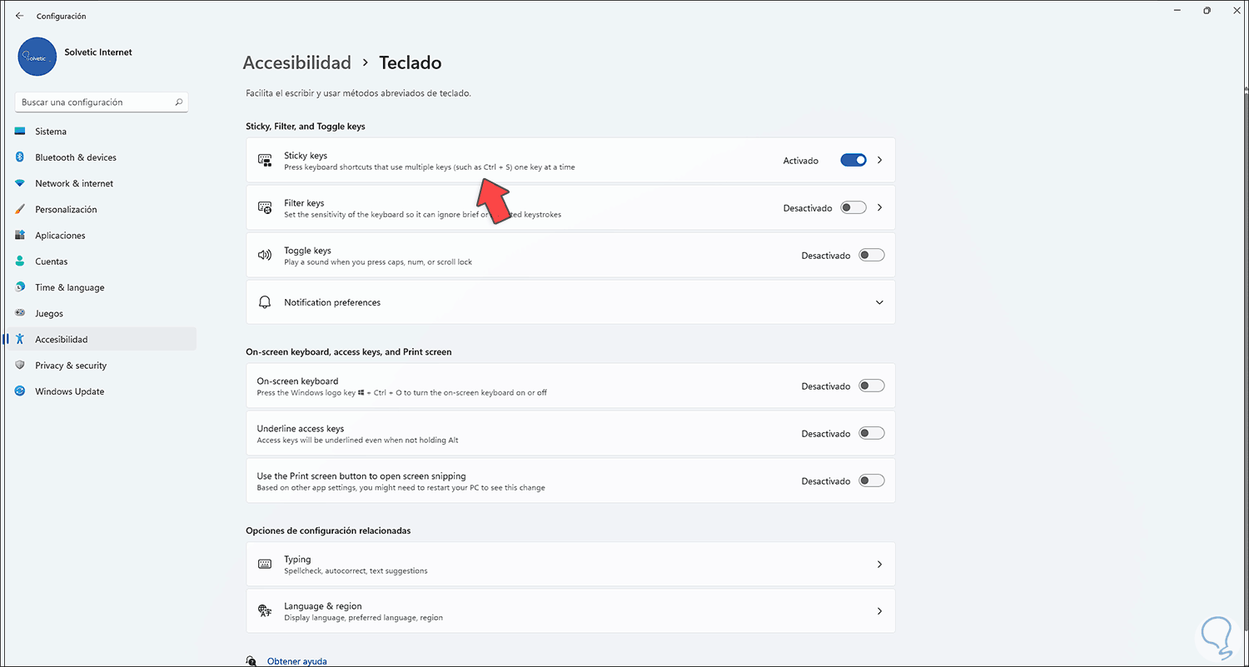The image size is (1249, 667).
Task: Click the Accesibilidad breadcrumb link
Action: pyautogui.click(x=296, y=62)
